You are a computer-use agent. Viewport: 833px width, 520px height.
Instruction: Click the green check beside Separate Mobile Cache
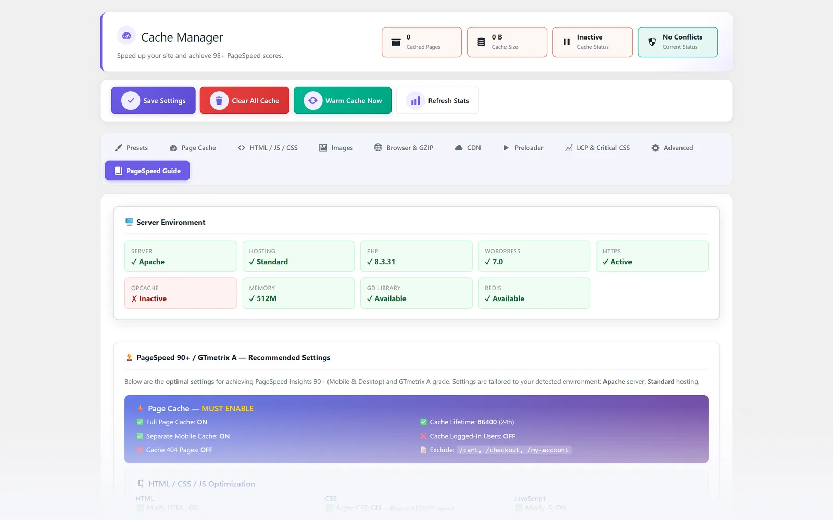[140, 436]
